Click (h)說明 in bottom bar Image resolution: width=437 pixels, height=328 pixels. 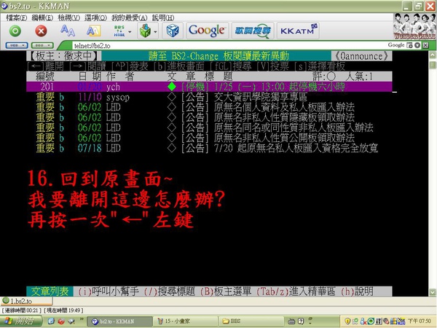(x=357, y=292)
